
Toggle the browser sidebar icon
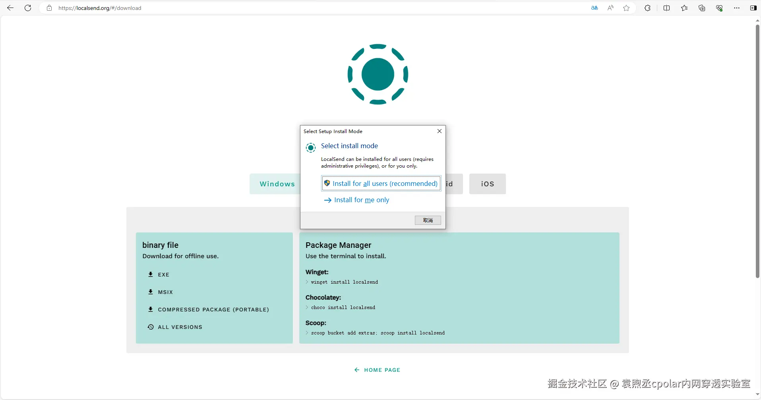coord(753,8)
